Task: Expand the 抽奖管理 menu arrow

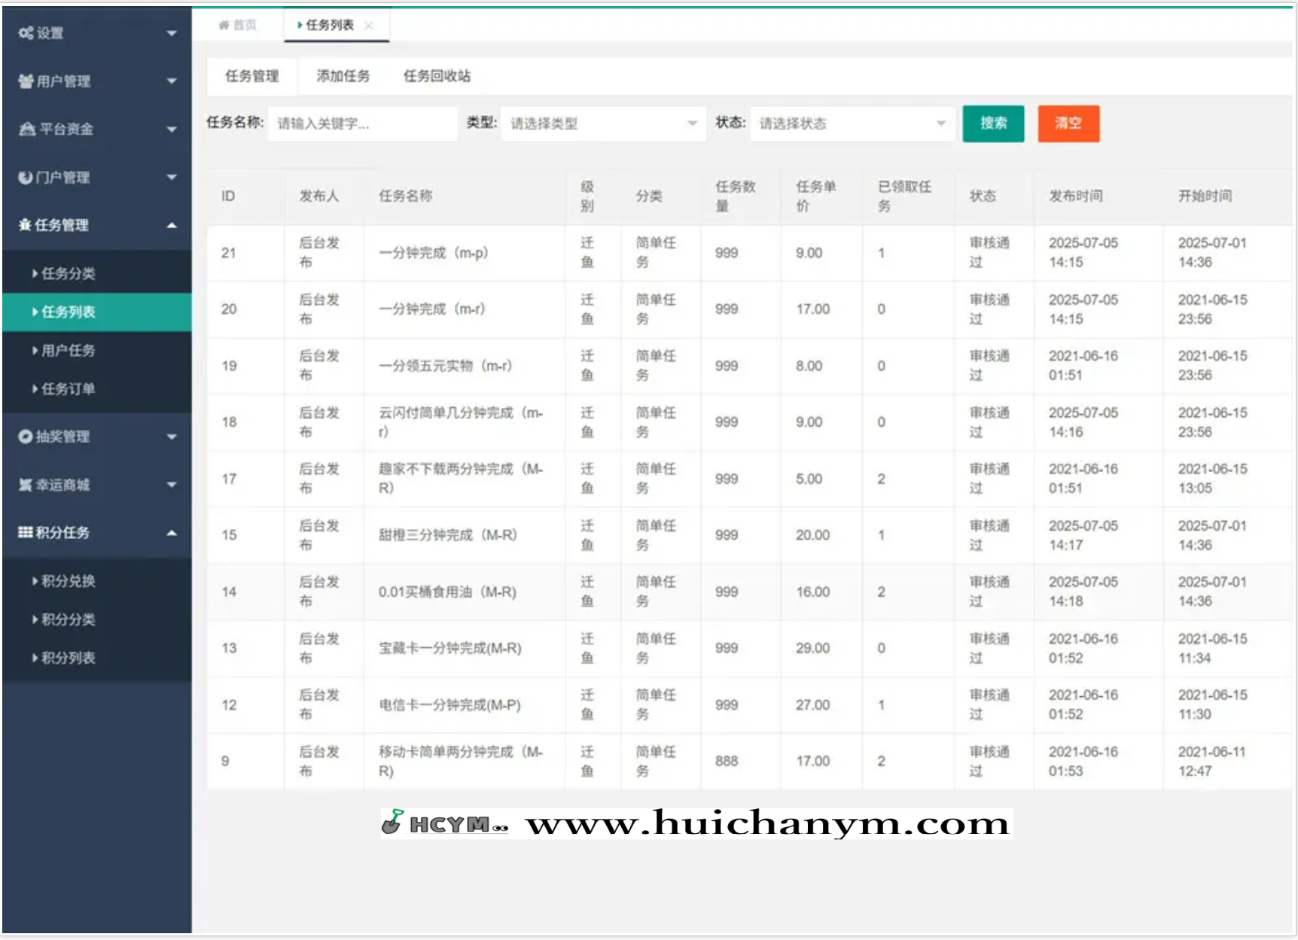Action: pyautogui.click(x=172, y=437)
